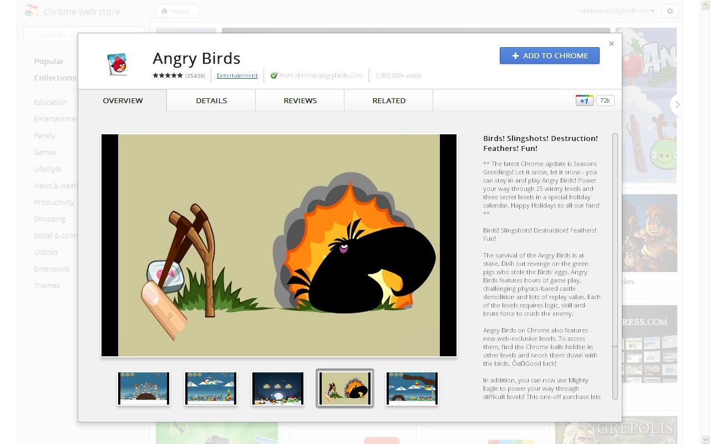
Task: Switch to the Details tab
Action: coord(211,100)
